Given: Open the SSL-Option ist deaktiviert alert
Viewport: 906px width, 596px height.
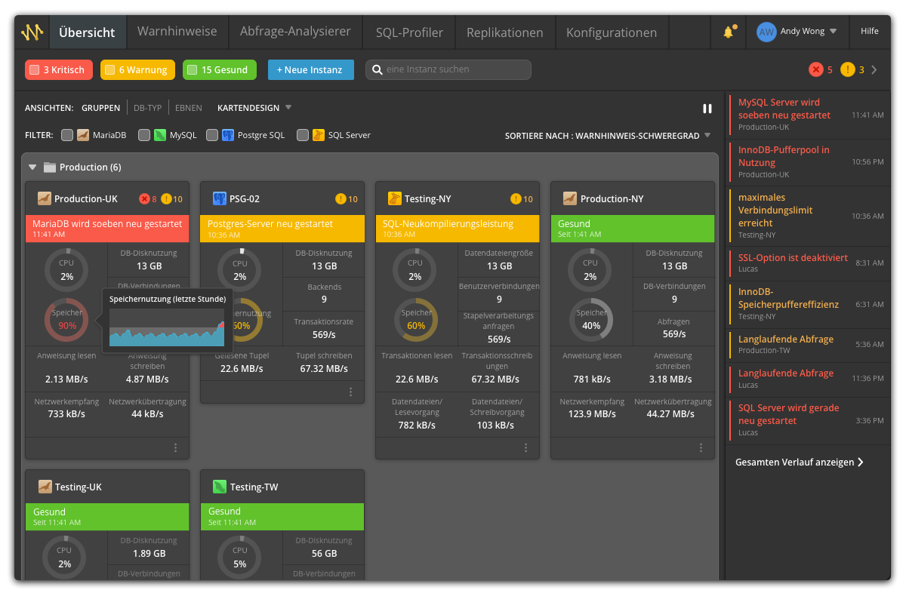Looking at the screenshot, I should [x=808, y=263].
